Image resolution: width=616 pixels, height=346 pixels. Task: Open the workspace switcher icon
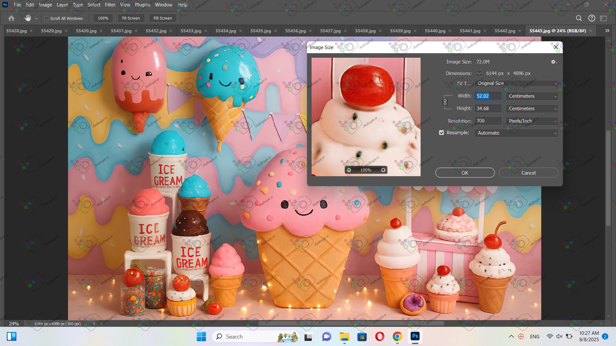(x=603, y=18)
